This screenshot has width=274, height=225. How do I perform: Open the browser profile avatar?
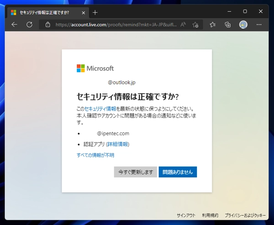point(243,25)
